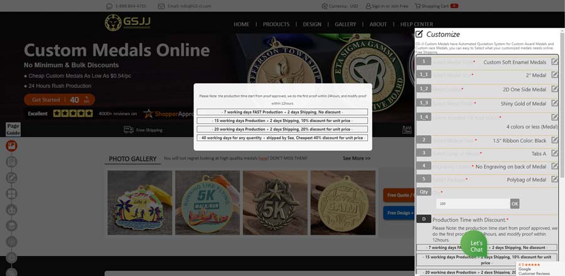Viewport: 565px width, 276px height.
Task: Click the Customize panel title
Action: point(443,34)
